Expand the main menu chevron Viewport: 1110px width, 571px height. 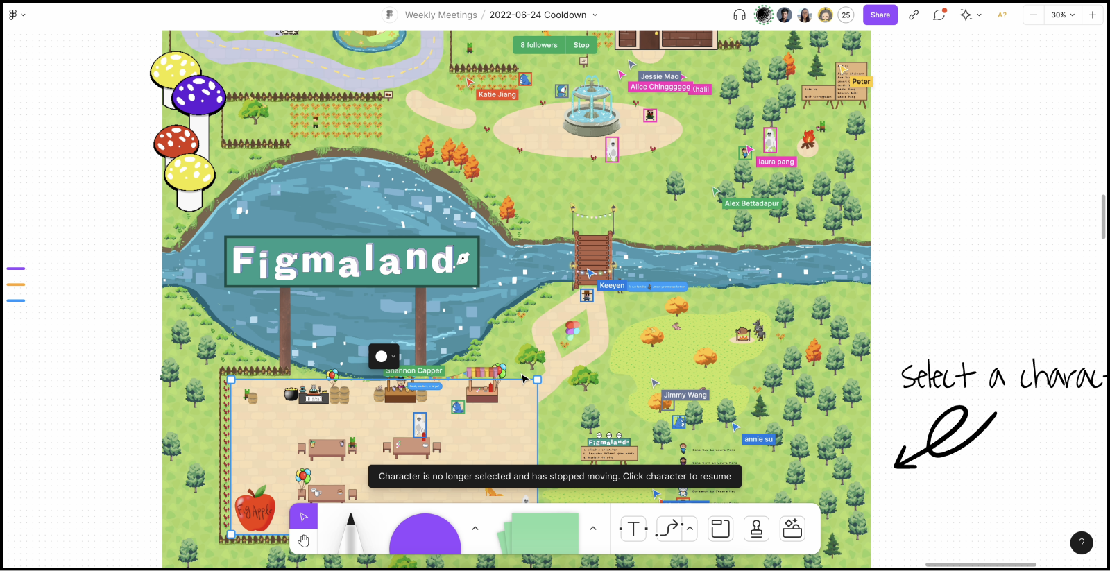point(23,15)
